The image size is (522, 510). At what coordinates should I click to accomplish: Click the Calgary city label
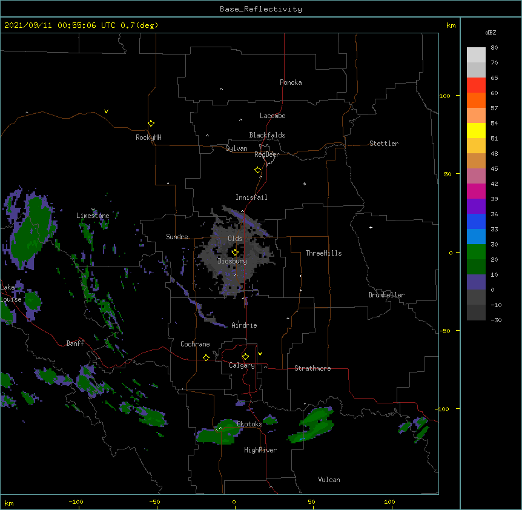[x=242, y=365]
